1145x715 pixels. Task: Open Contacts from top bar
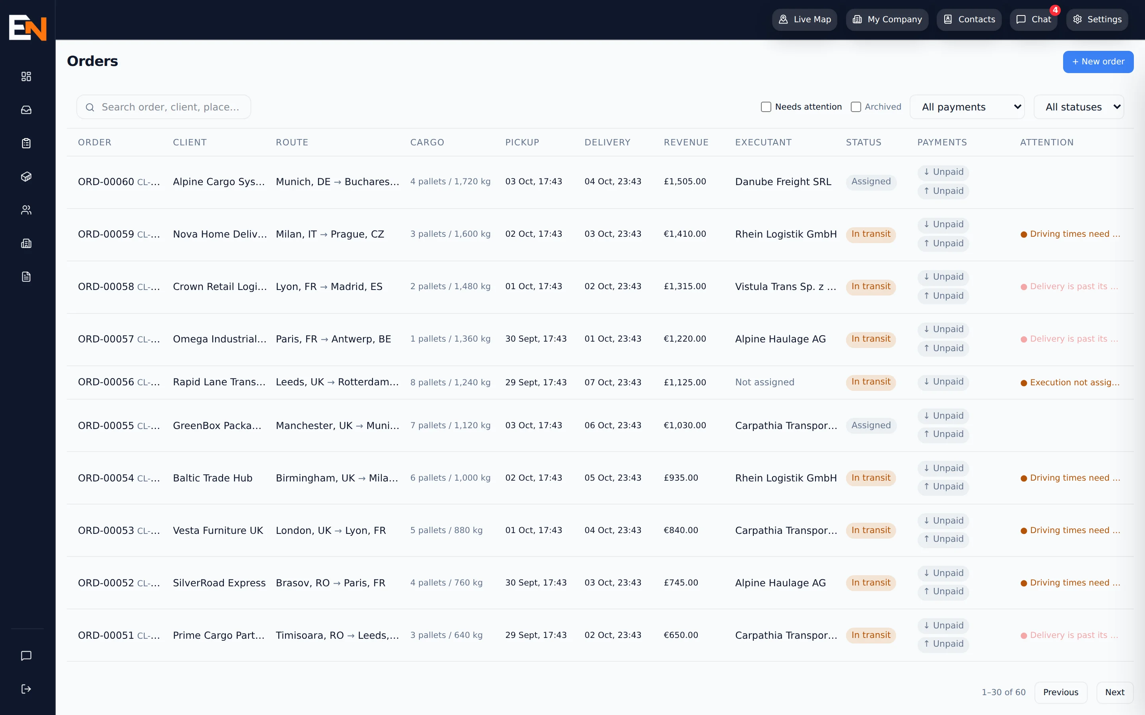coord(969,19)
